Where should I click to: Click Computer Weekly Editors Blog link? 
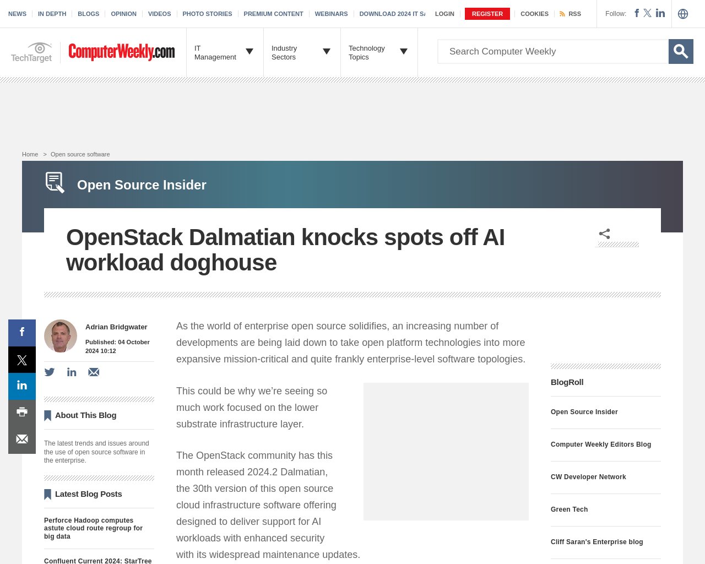click(x=601, y=444)
